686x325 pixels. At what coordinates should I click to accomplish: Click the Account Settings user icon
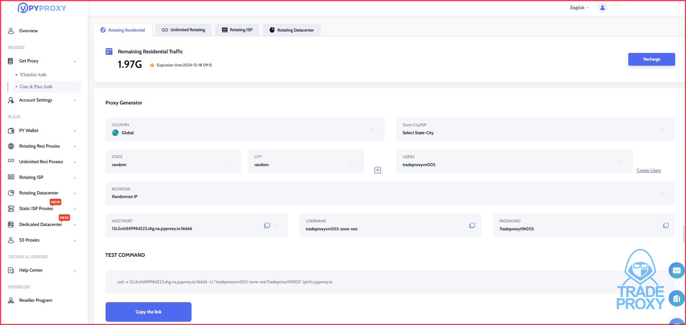(11, 100)
